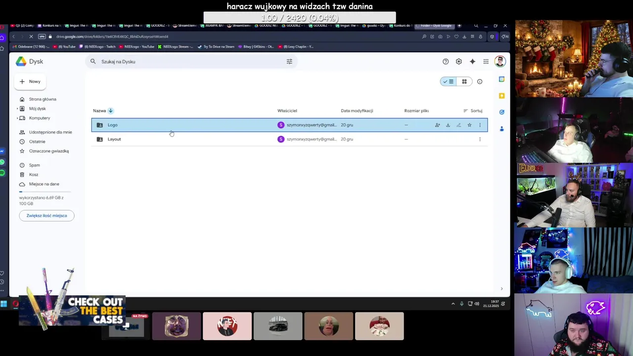633x356 pixels.
Task: Open the Drive settings gear icon
Action: click(x=459, y=61)
